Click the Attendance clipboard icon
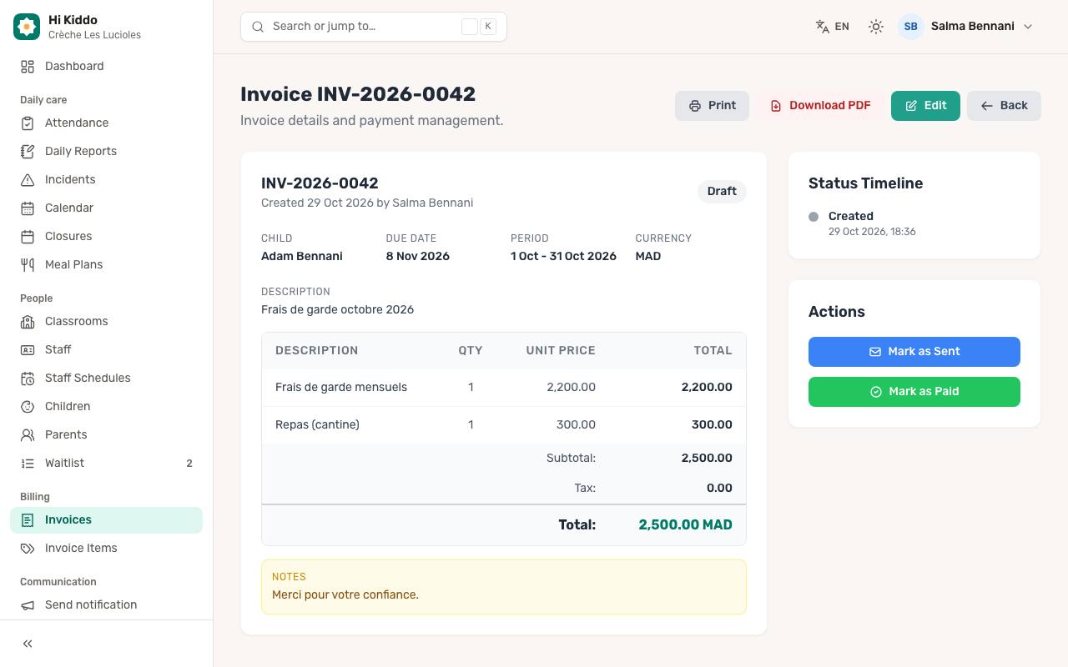The image size is (1068, 667). 28,123
